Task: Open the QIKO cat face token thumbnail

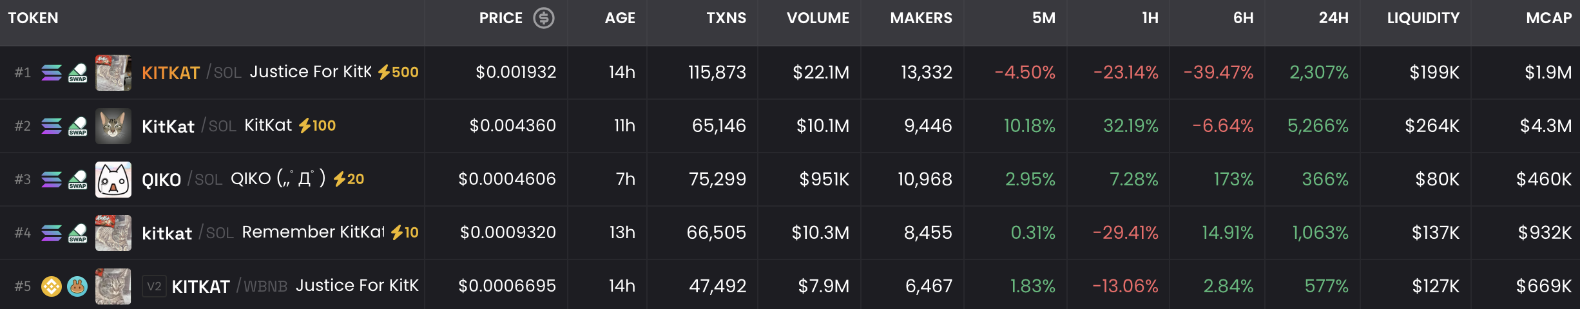Action: pos(113,180)
